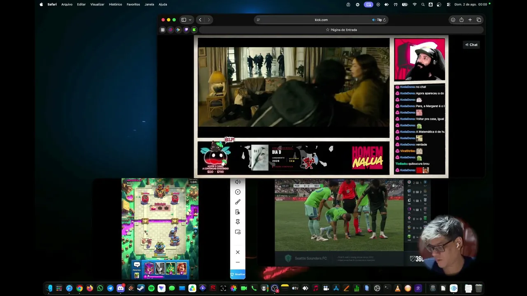Go forward in Safari history
Screen dimensions: 527x296
coord(209,20)
